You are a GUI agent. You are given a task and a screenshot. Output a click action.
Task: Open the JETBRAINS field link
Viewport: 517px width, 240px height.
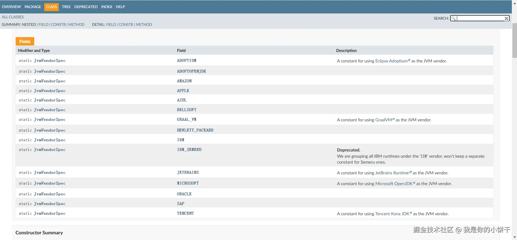[x=188, y=172]
